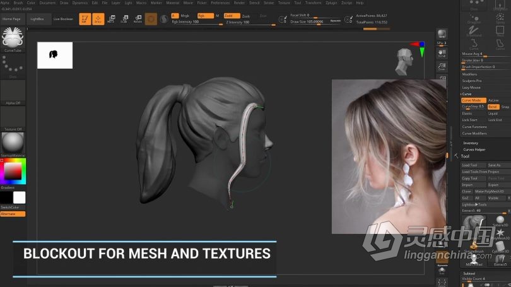Expand the Modifiers section

469,74
